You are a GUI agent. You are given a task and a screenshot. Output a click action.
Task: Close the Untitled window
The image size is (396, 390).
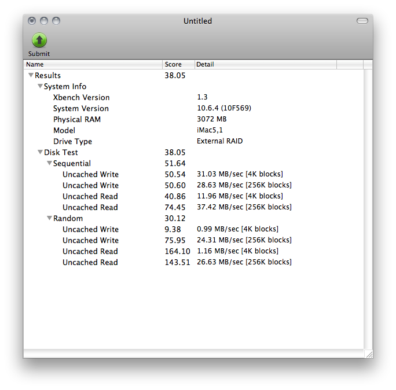pyautogui.click(x=32, y=21)
